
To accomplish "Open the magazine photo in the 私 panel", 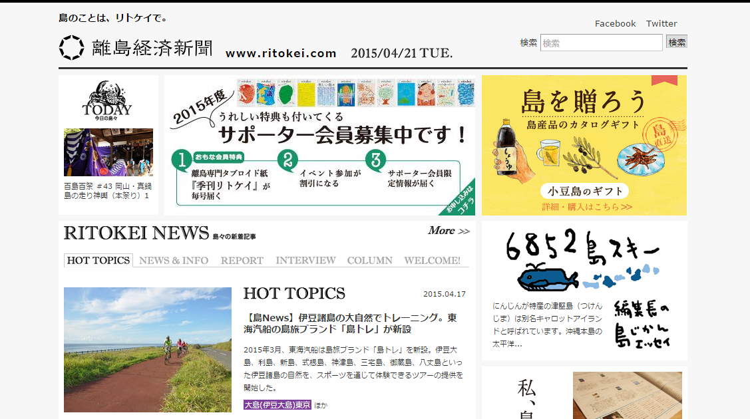I will click(628, 396).
